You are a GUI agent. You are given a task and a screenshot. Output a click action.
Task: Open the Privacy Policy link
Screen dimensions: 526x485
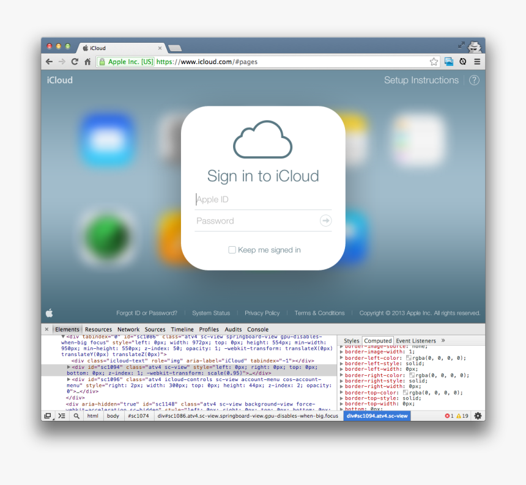pos(262,313)
